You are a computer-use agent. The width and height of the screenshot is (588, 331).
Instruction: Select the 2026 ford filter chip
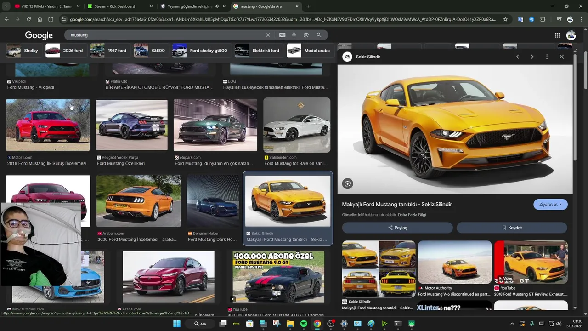point(65,51)
